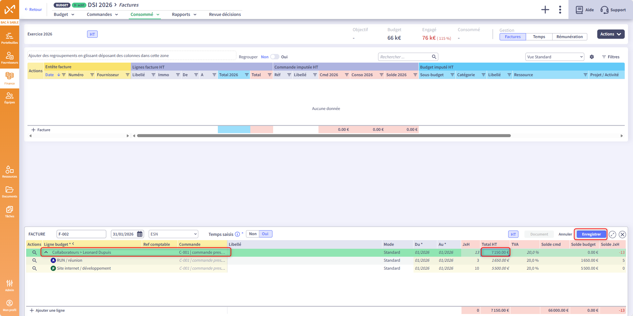Image resolution: width=633 pixels, height=316 pixels.
Task: Open the ESN supplier dropdown
Action: tap(173, 234)
